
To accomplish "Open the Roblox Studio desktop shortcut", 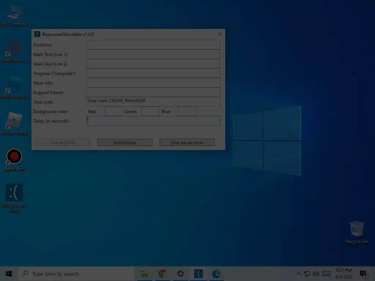I will [x=14, y=87].
